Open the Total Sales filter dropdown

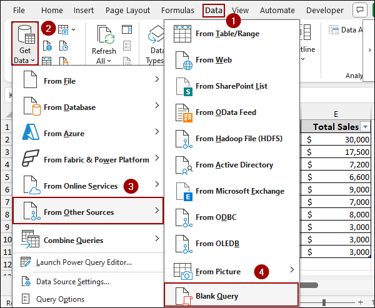365,127
